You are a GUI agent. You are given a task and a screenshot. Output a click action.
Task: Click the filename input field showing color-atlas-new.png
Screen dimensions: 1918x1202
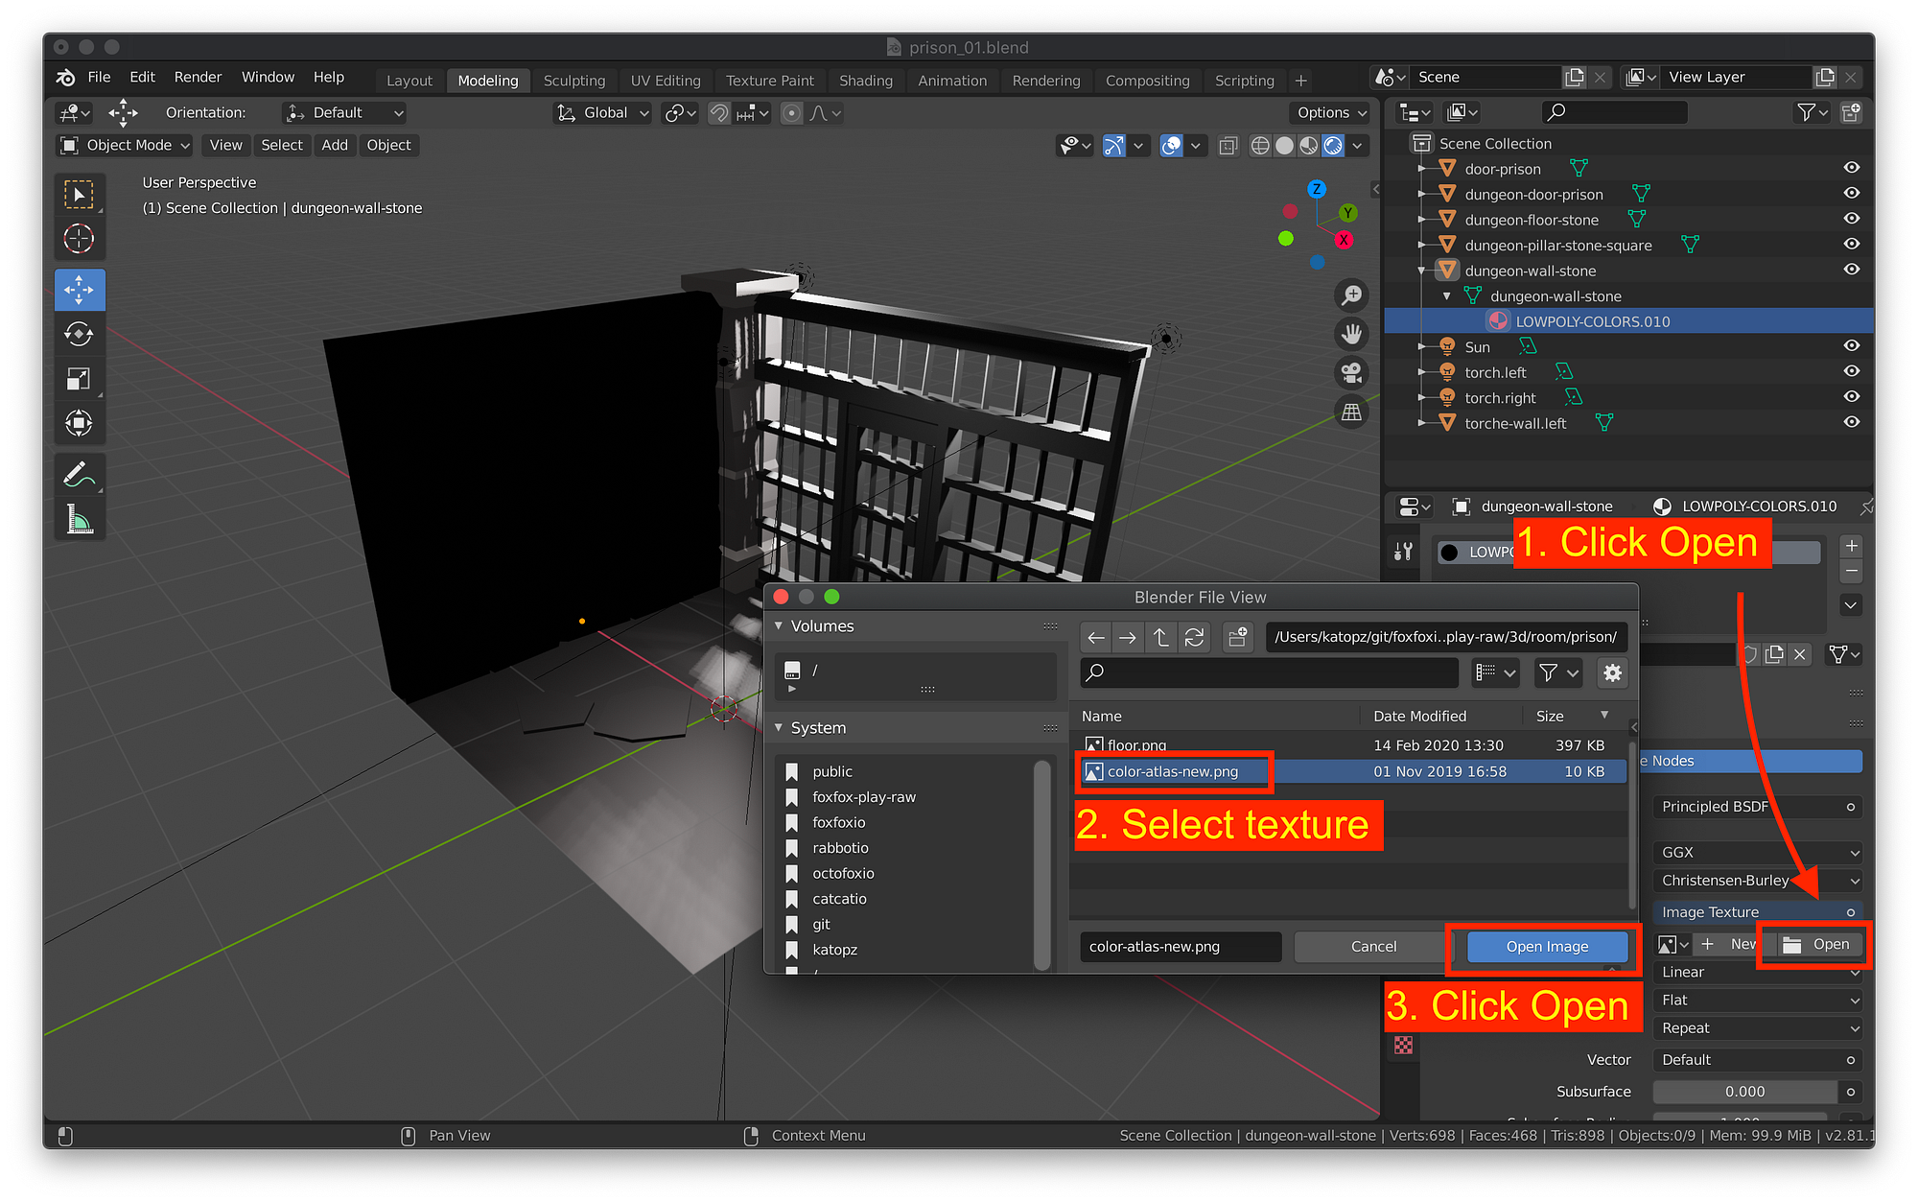[x=1180, y=947]
